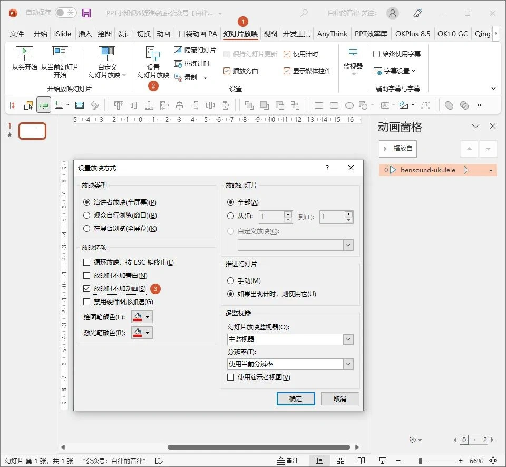Check 使用演示者视图 option
This screenshot has width=506, height=467.
click(231, 377)
